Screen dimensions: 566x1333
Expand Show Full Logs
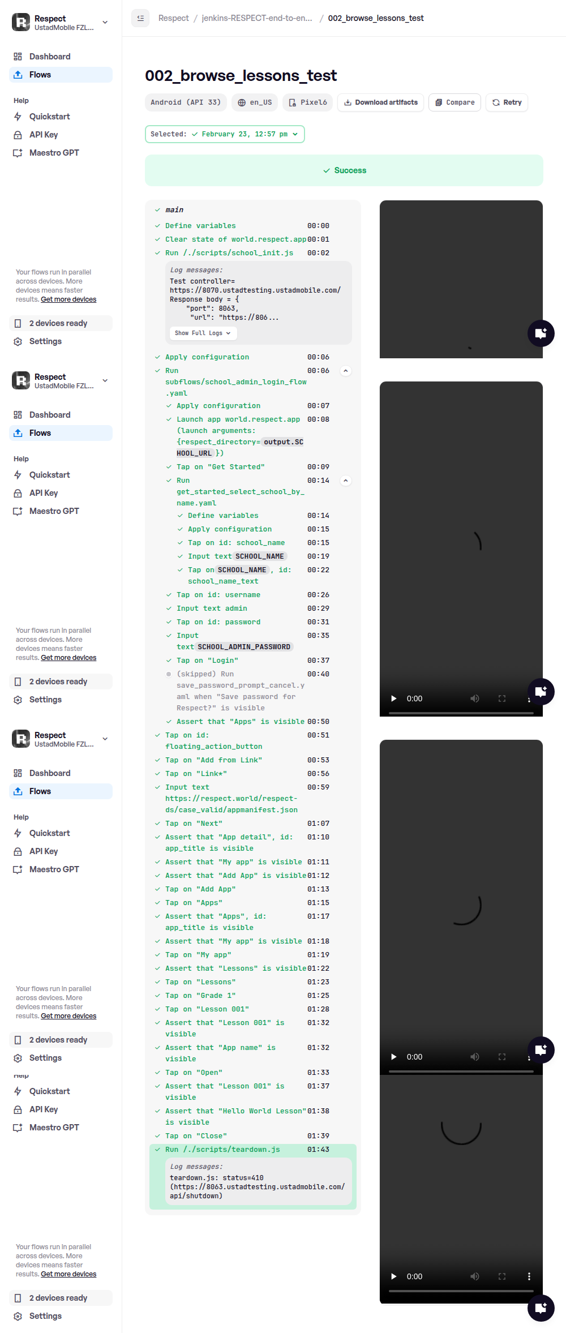point(203,333)
